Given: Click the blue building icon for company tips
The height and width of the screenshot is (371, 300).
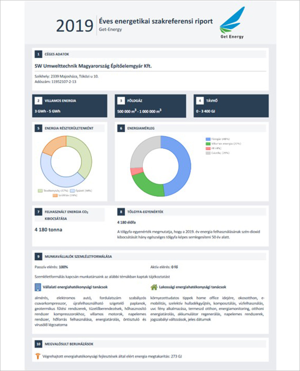Looking at the screenshot, I should pyautogui.click(x=37, y=287).
